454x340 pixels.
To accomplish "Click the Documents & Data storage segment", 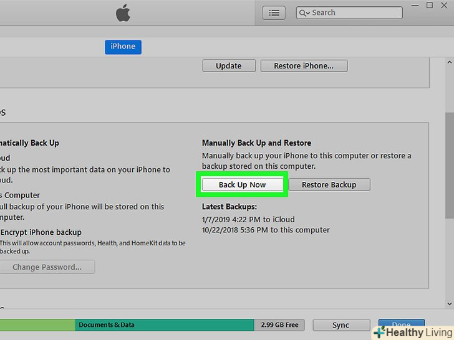I will (165, 324).
